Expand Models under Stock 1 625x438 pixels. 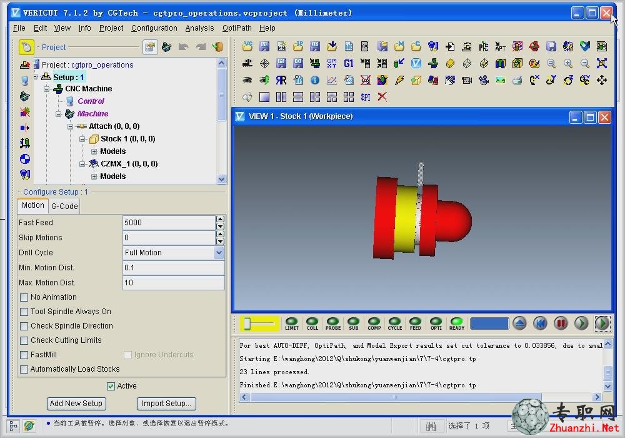click(94, 151)
